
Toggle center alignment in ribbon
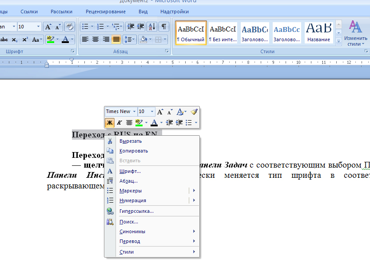95,39
